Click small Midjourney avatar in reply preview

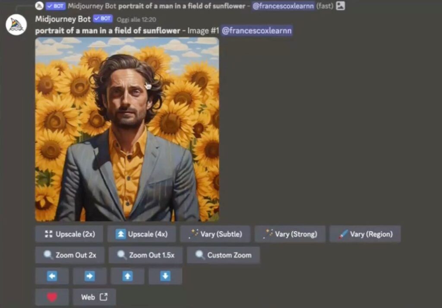[39, 6]
